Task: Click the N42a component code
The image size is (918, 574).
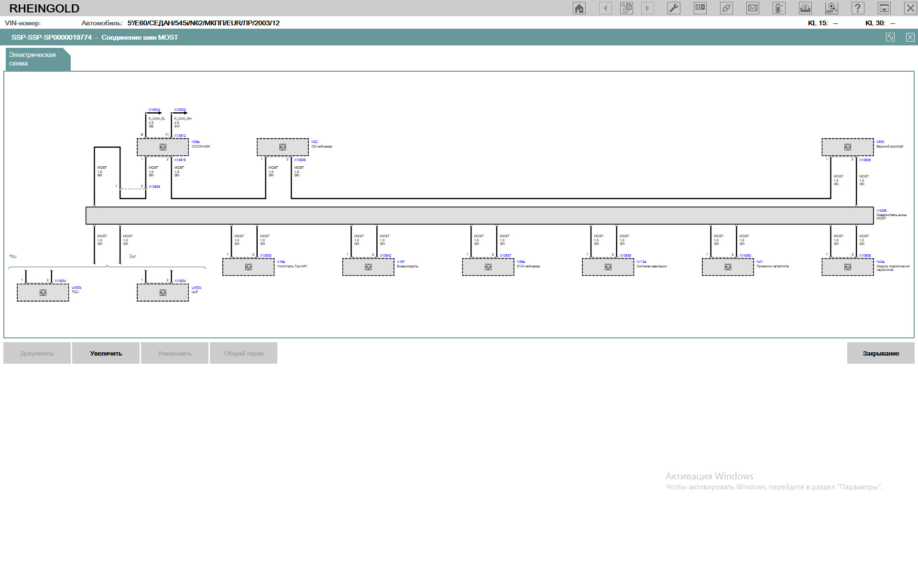Action: click(880, 262)
